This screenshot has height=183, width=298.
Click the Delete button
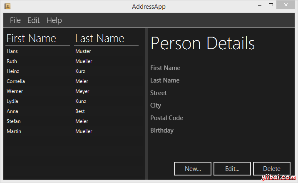coord(272,168)
